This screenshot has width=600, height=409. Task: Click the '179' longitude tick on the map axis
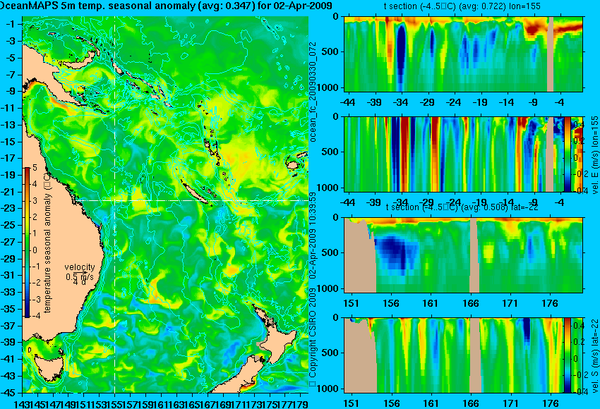point(301,403)
